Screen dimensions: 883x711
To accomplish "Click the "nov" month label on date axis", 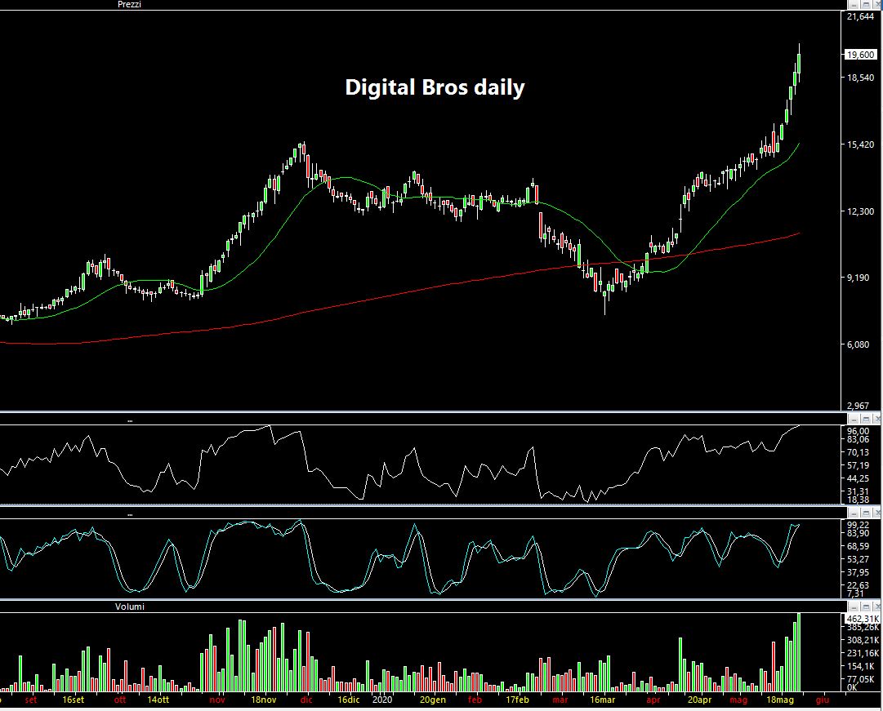I will tap(217, 700).
